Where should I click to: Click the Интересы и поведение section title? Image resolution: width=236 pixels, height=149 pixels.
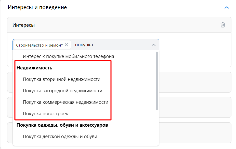37,7
